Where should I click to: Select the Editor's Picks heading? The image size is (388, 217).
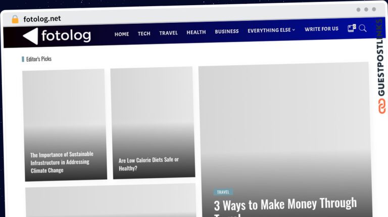click(39, 59)
